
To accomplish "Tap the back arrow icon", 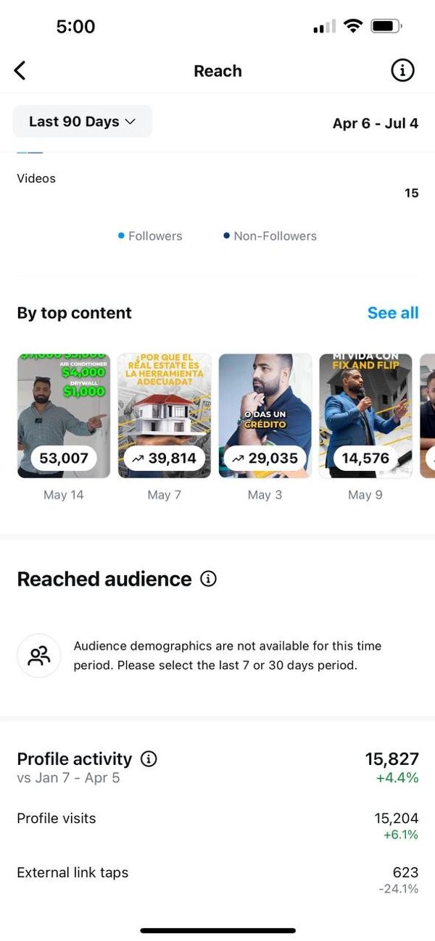I will click(x=20, y=70).
